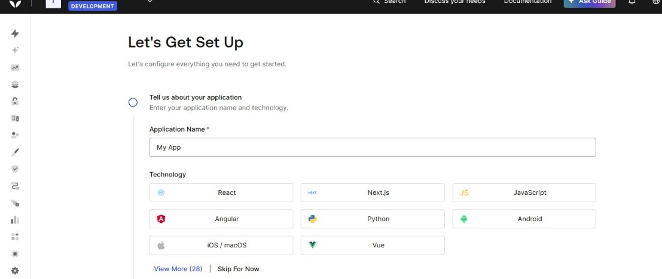Click the Technology label
The image size is (662, 279).
(x=167, y=174)
